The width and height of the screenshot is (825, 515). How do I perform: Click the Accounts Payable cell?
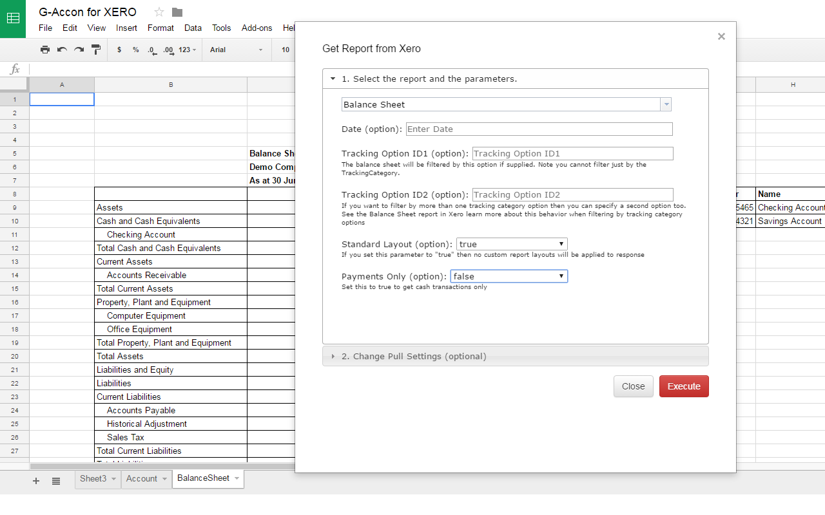(171, 410)
